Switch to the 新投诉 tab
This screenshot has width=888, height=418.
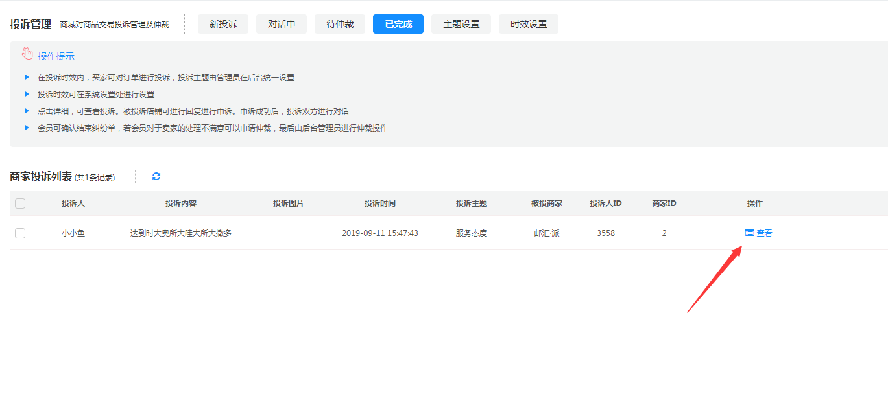[x=222, y=24]
